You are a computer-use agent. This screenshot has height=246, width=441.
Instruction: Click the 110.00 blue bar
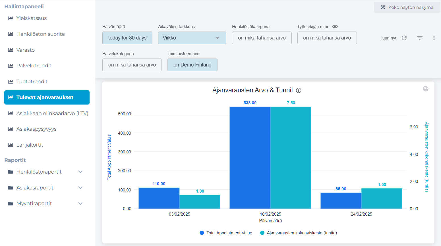pos(159,198)
